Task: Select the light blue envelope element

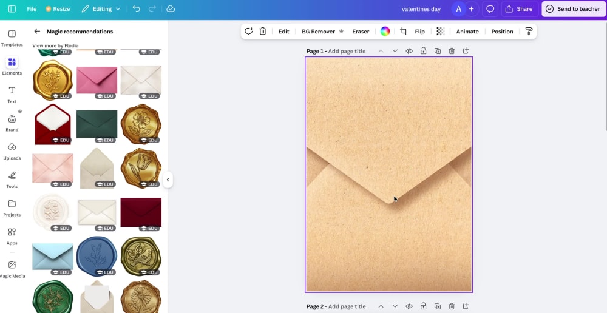Action: click(53, 256)
